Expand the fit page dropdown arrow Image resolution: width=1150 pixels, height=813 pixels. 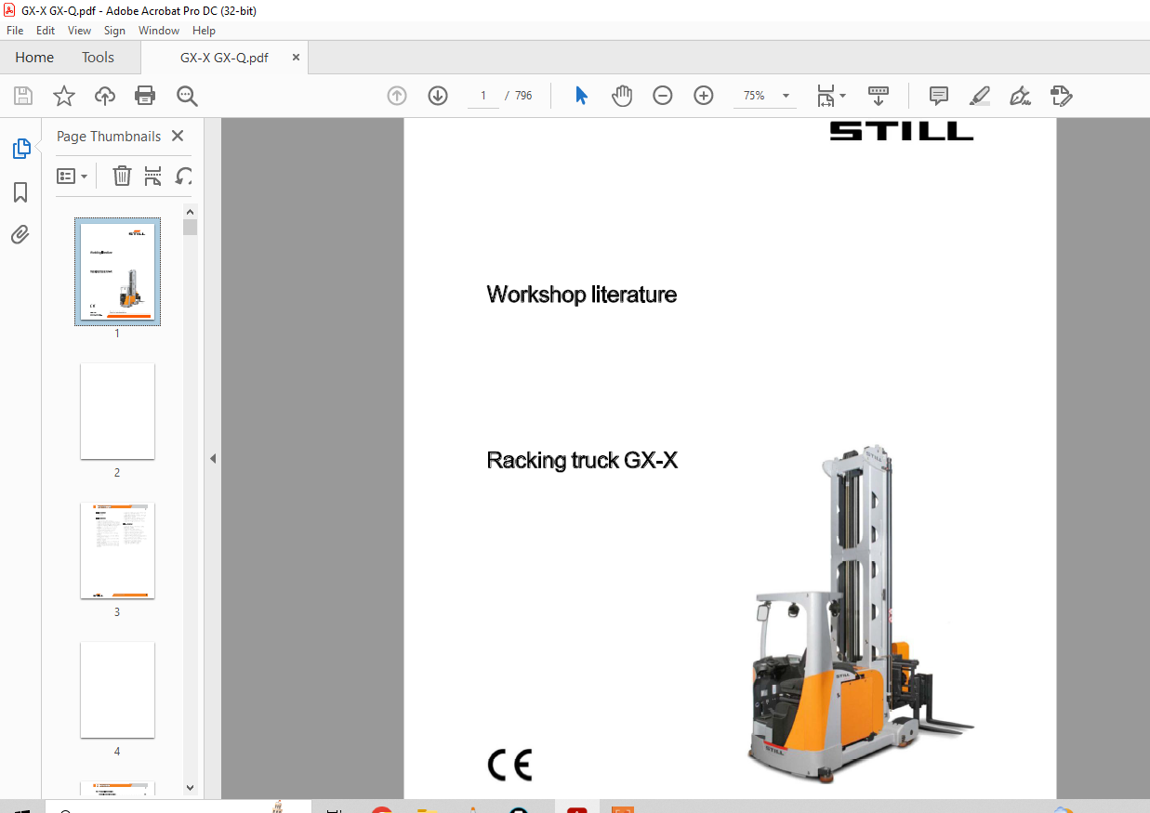843,96
